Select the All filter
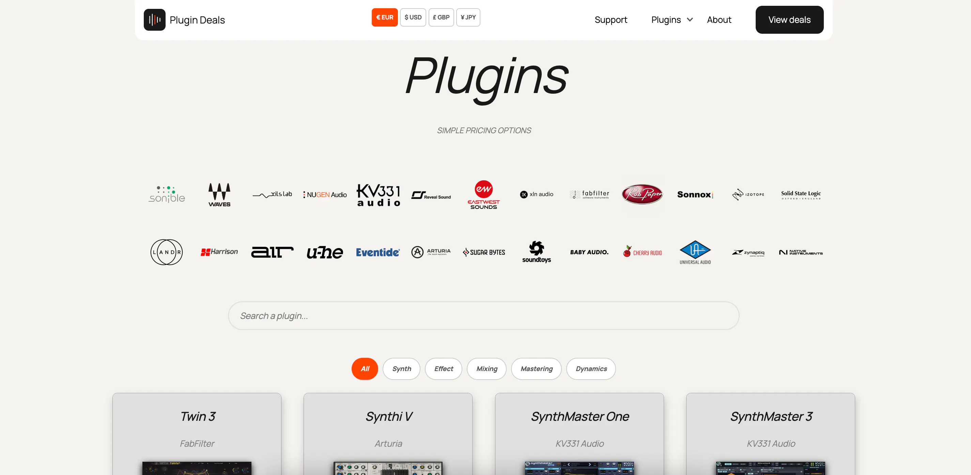The width and height of the screenshot is (971, 475). tap(365, 368)
